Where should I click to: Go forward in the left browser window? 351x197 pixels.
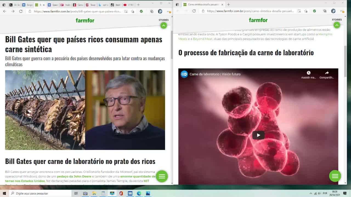point(13,11)
